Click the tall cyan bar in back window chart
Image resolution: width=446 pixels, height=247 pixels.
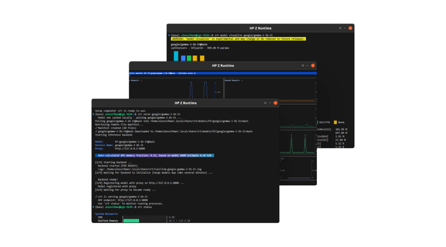pos(176,56)
